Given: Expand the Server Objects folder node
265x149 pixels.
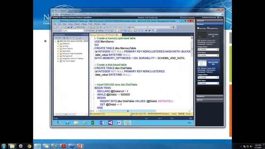Looking at the screenshot, I should click(x=58, y=48).
